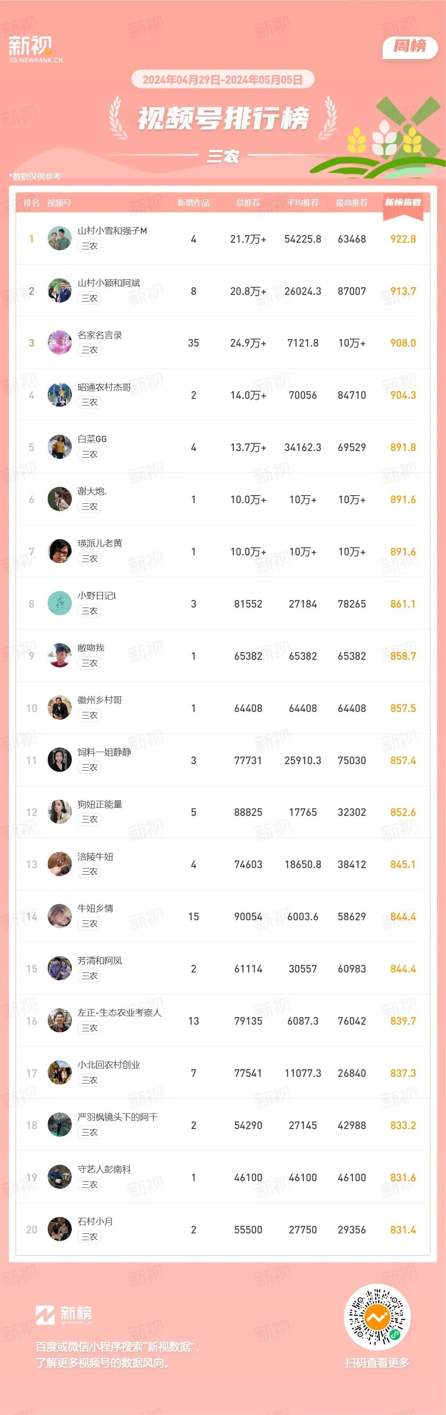Click avatar of 山村小颖和阿斌
Screen dimensions: 446x1415
[x=59, y=290]
